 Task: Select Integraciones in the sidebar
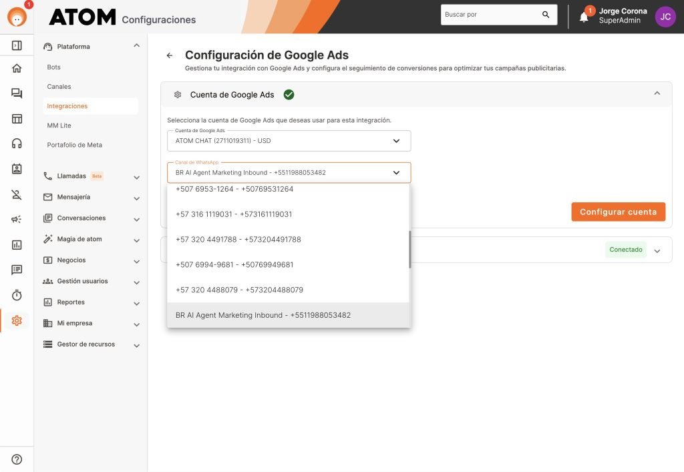coord(90,106)
